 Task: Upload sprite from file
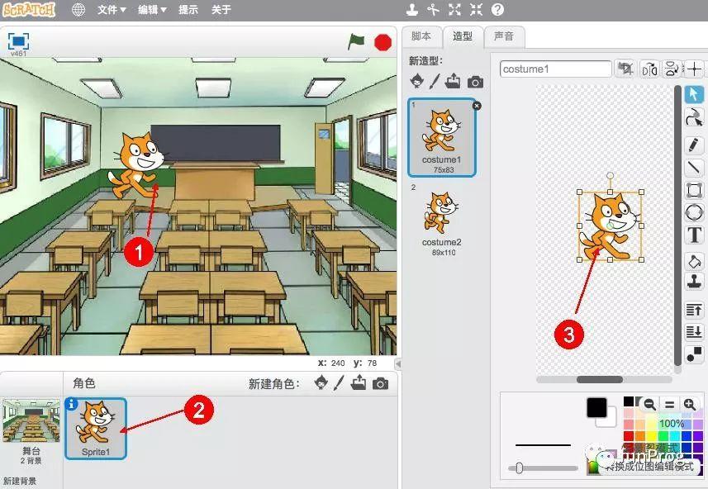(x=359, y=382)
